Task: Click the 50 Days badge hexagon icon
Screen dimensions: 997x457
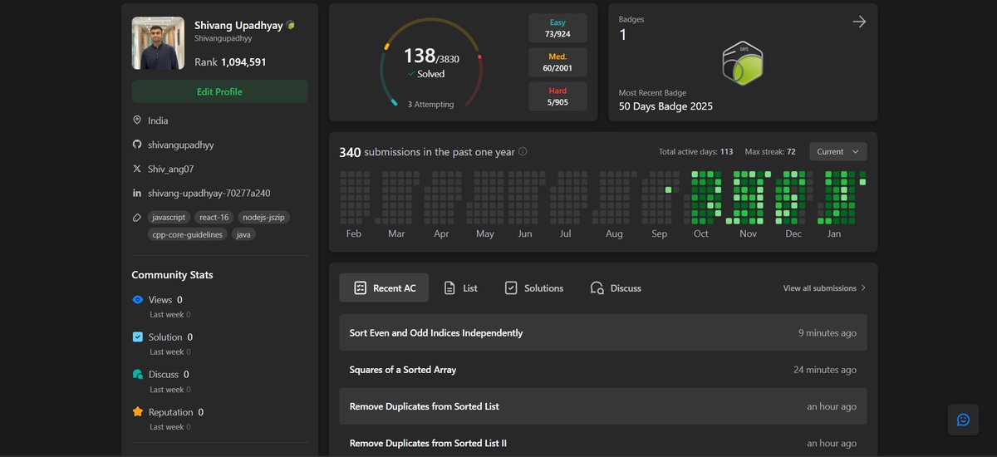Action: point(742,63)
